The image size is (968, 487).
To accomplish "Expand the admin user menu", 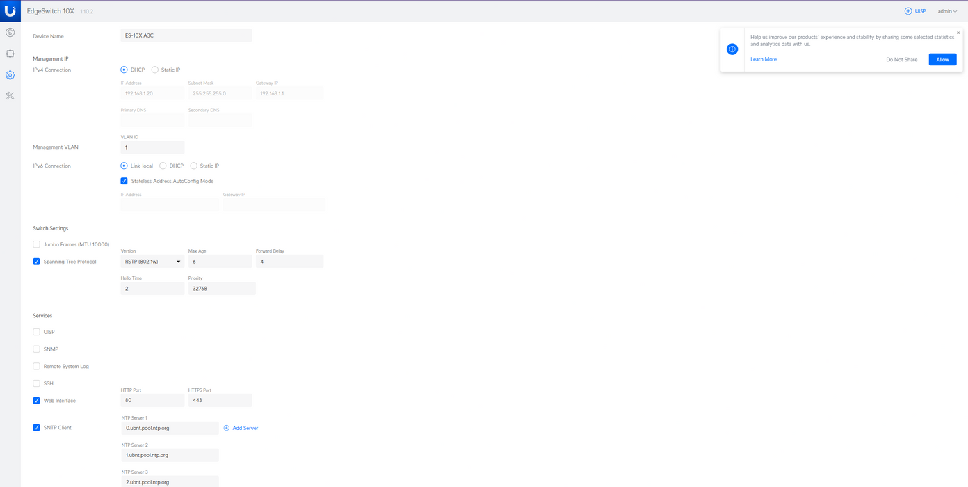I will pyautogui.click(x=947, y=11).
